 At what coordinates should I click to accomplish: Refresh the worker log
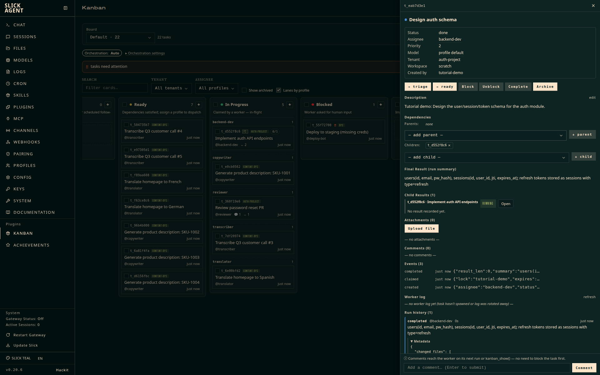[589, 297]
